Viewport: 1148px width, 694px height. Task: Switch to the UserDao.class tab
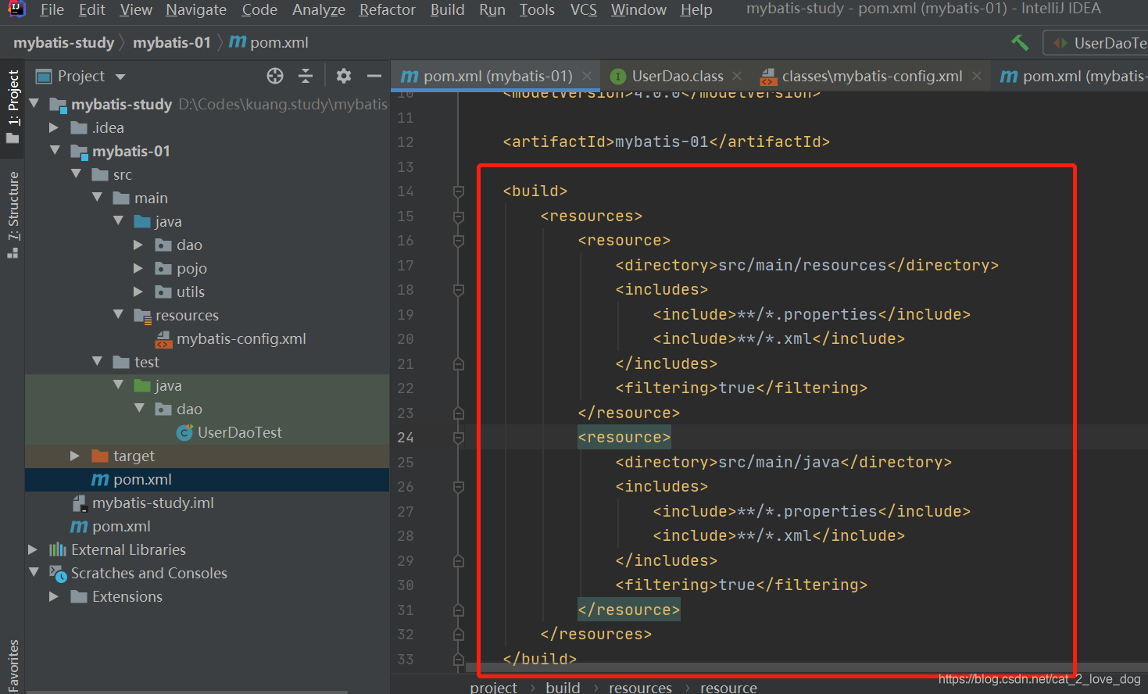click(x=677, y=77)
